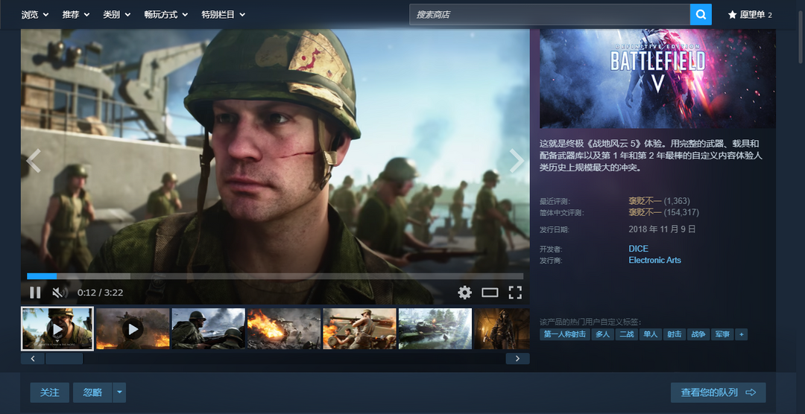805x414 pixels.
Task: Select tank crew screenshot thumbnail
Action: coord(359,329)
